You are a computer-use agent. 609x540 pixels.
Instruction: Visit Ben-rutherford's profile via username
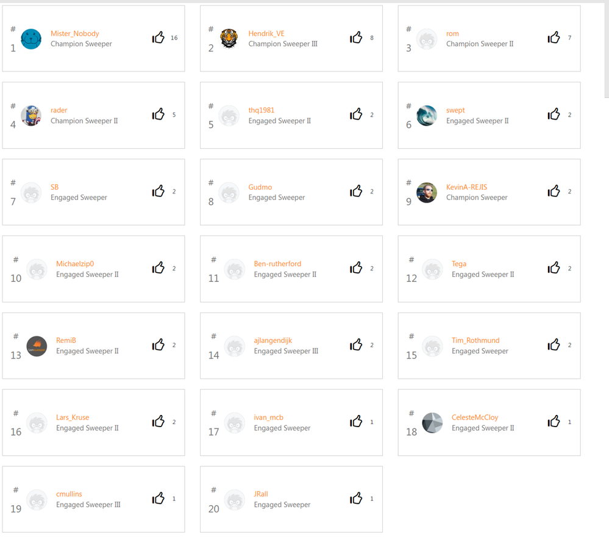[277, 264]
